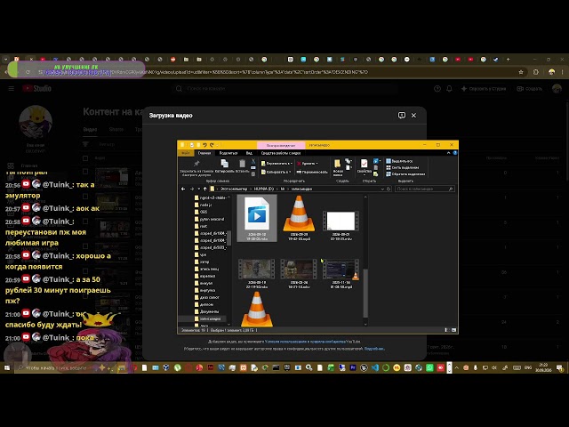This screenshot has width=569, height=427.
Task: Click the file list vertical scrollbar
Action: pyautogui.click(x=365, y=293)
